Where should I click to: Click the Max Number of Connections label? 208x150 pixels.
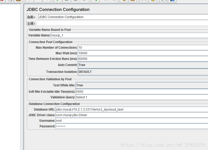56,48
